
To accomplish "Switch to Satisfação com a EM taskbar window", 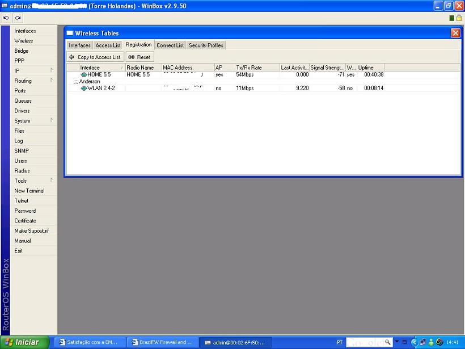I will (x=90, y=342).
